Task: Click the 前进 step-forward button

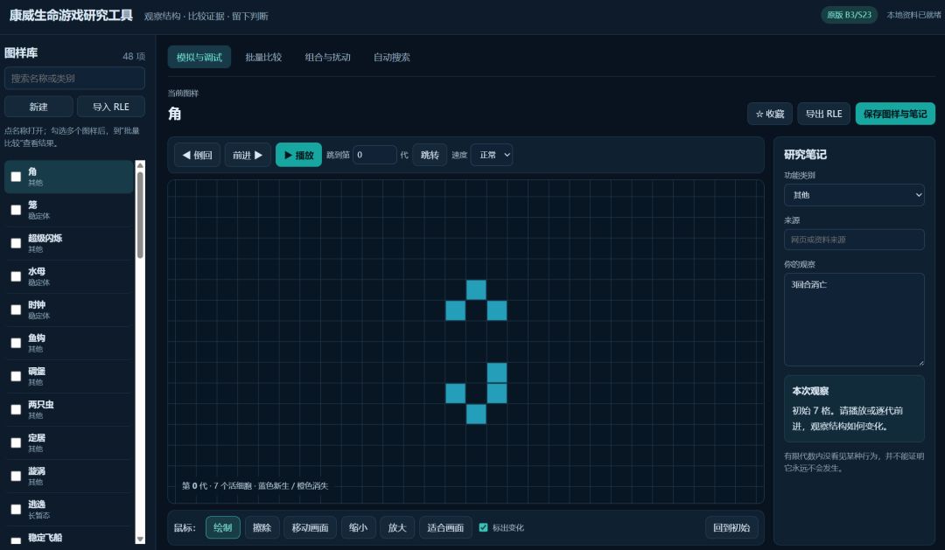Action: (247, 155)
